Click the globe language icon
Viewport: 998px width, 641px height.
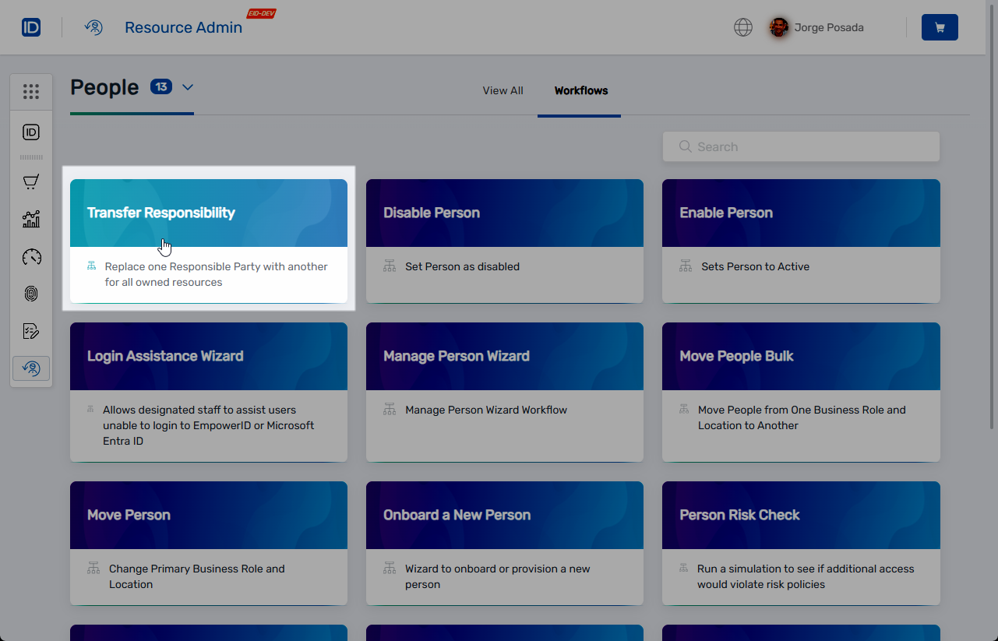tap(743, 27)
